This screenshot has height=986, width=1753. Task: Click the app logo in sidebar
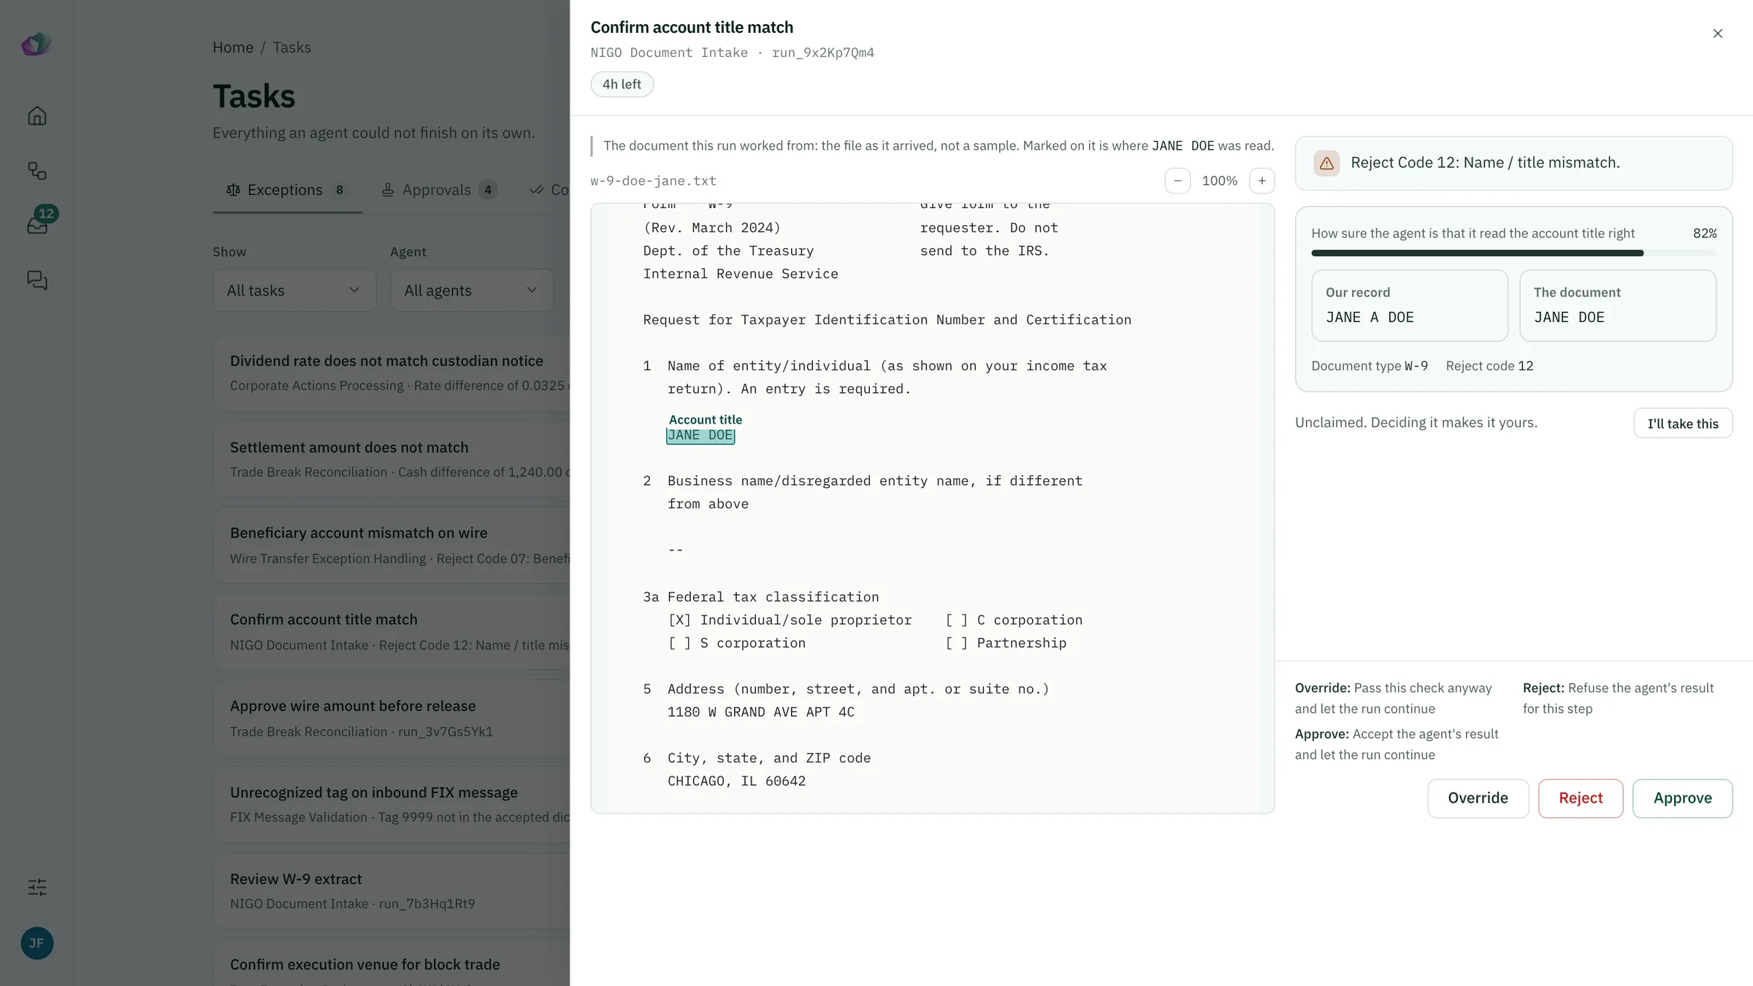point(37,45)
